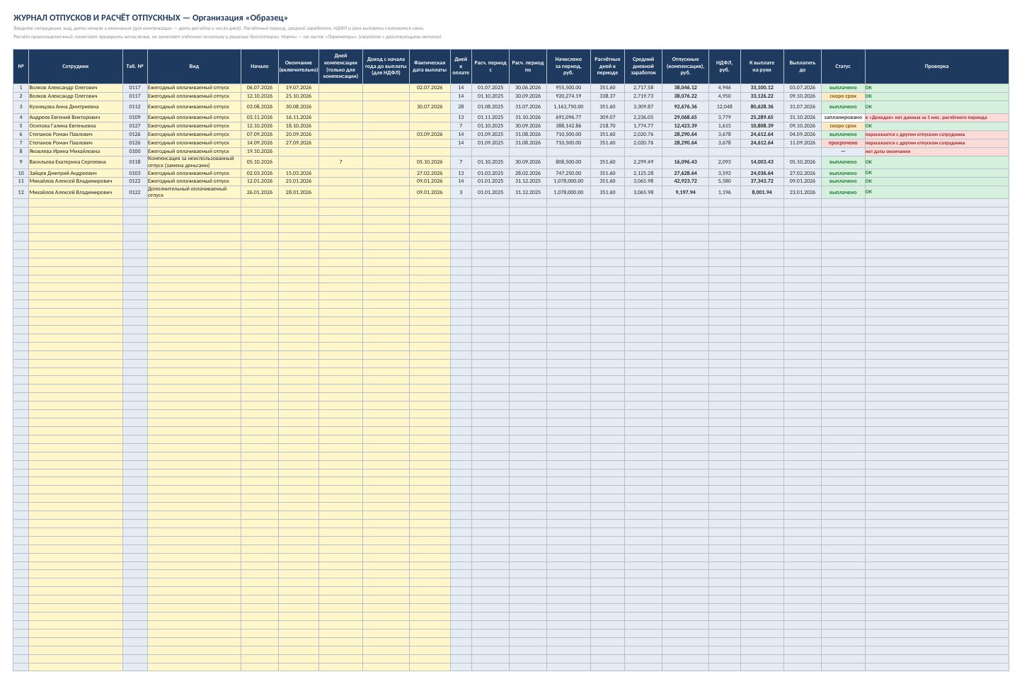Select the 'Начислено за период, руб.' header
Viewport: 1022px width, 684px height.
(568, 66)
